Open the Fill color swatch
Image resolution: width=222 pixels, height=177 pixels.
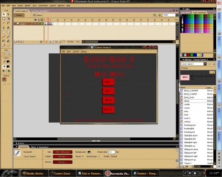coord(8,67)
